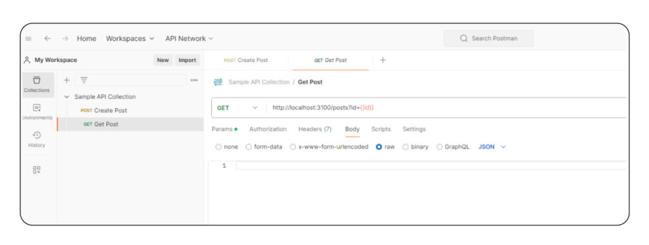Go back with the left arrow
This screenshot has width=649, height=245.
[47, 39]
